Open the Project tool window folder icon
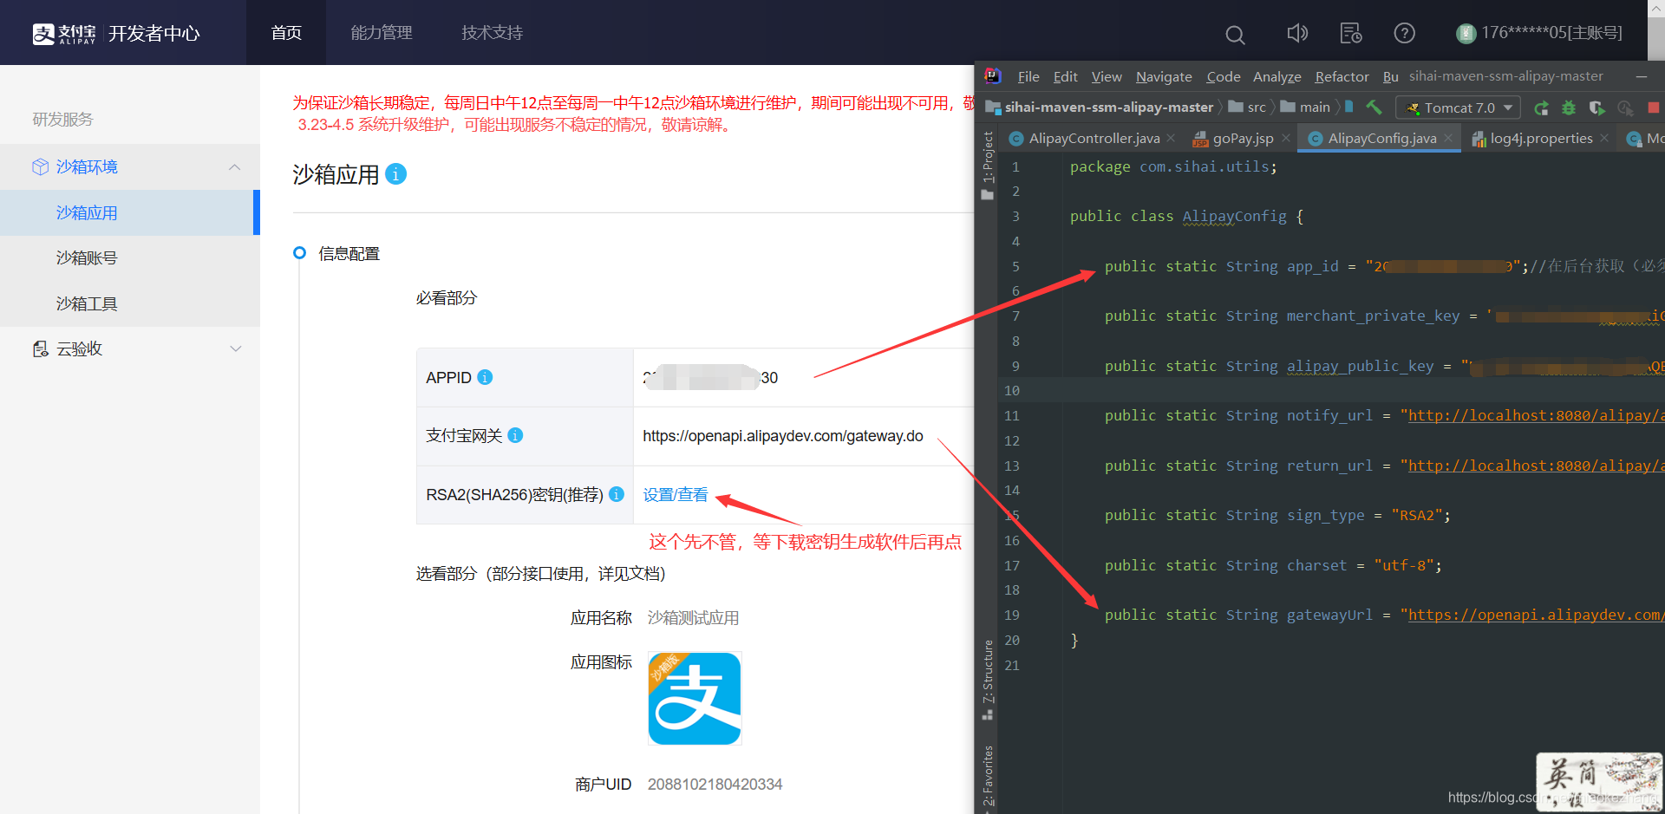The image size is (1665, 814). (x=987, y=195)
